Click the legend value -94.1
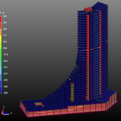The image size is (121, 121). tap(5, 61)
